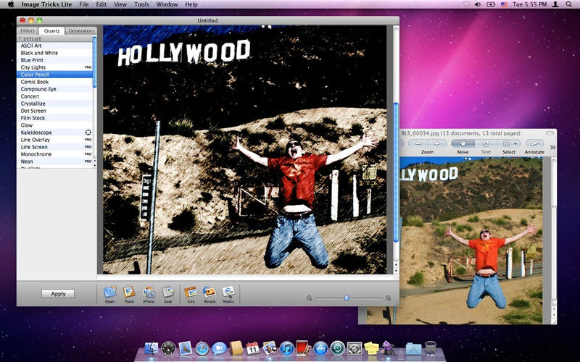Open the iPhoto browser icon
The image size is (580, 362).
pos(149,292)
